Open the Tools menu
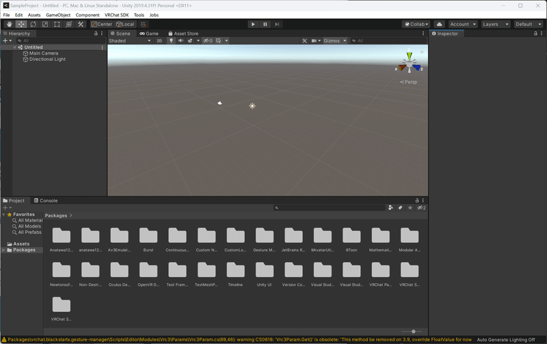Image resolution: width=547 pixels, height=344 pixels. click(139, 15)
